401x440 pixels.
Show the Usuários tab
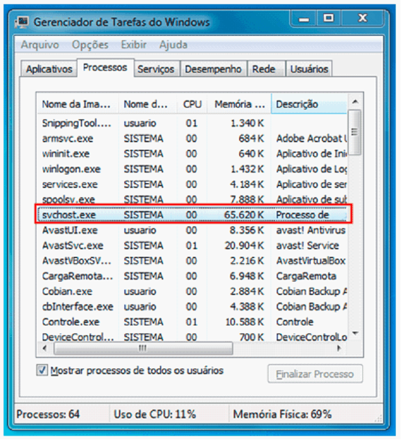pyautogui.click(x=309, y=69)
